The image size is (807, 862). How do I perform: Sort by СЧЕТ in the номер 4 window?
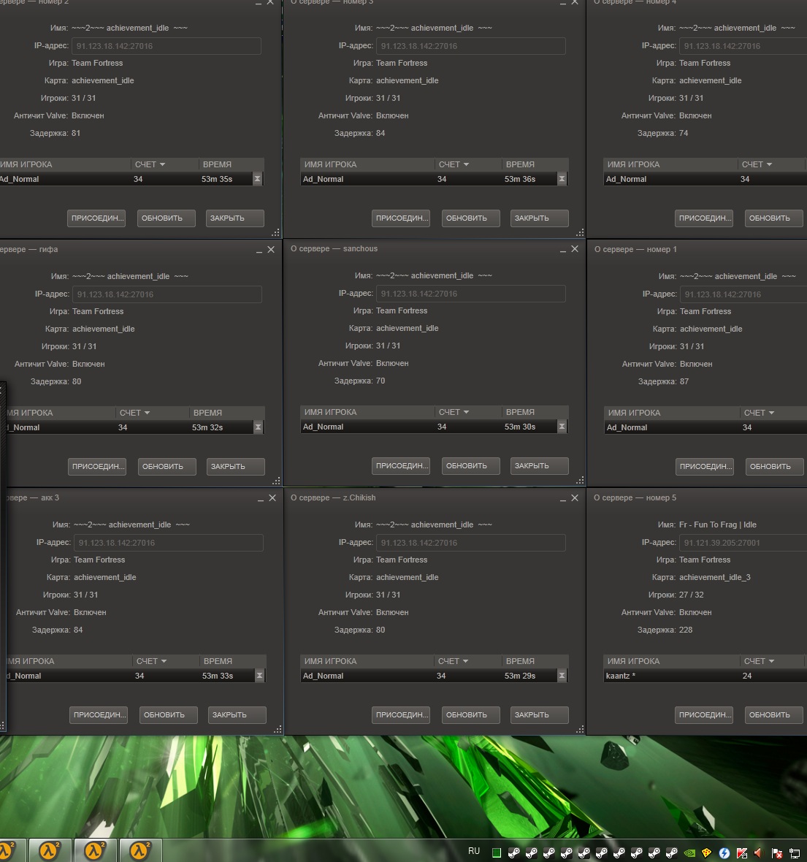(773, 164)
